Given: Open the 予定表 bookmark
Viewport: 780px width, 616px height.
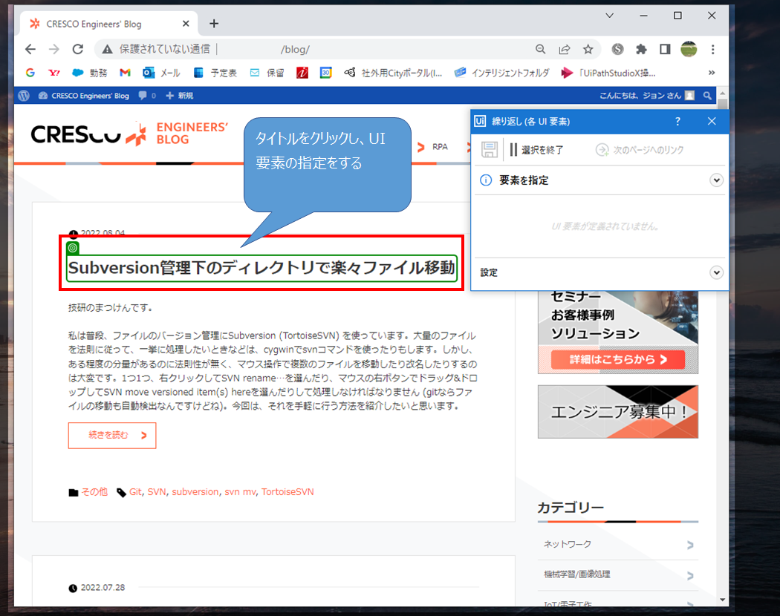Looking at the screenshot, I should coord(215,73).
